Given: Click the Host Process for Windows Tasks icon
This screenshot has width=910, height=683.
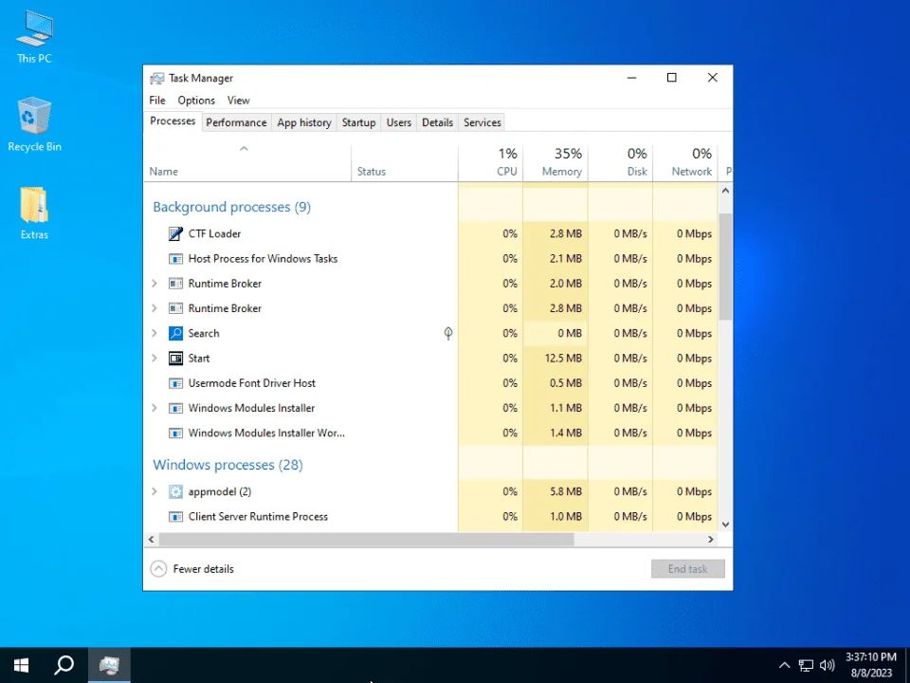Looking at the screenshot, I should click(175, 258).
